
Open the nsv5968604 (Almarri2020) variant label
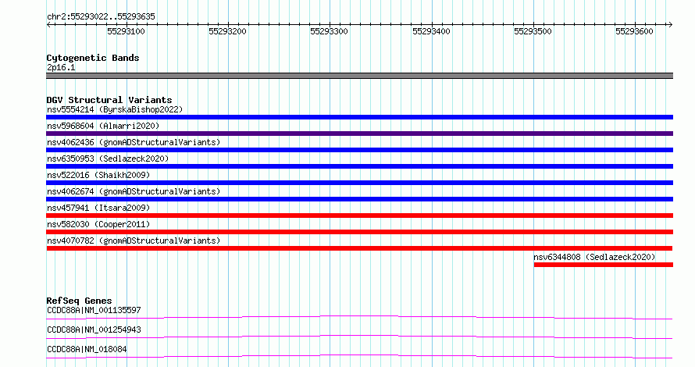point(103,126)
